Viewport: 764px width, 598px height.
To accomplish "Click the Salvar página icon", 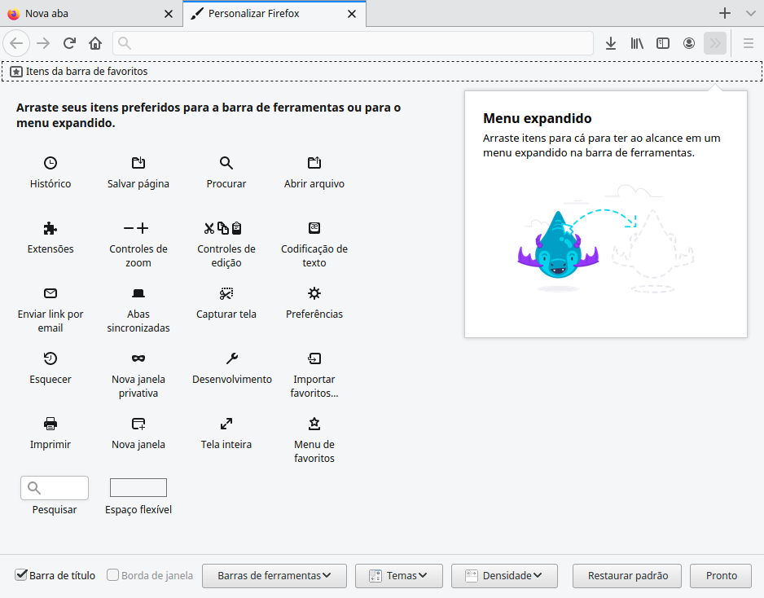I will pyautogui.click(x=138, y=163).
